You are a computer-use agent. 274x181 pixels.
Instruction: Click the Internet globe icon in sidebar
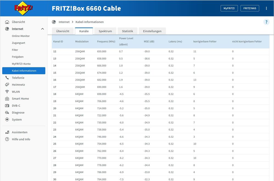pos(7,29)
